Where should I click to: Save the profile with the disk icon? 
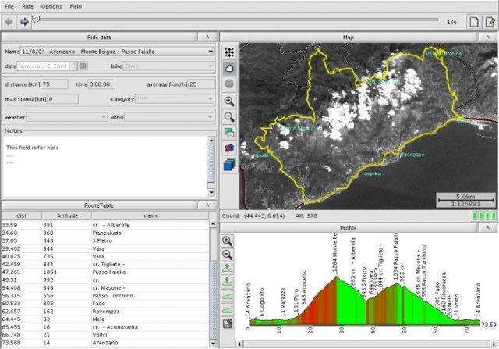tap(228, 323)
